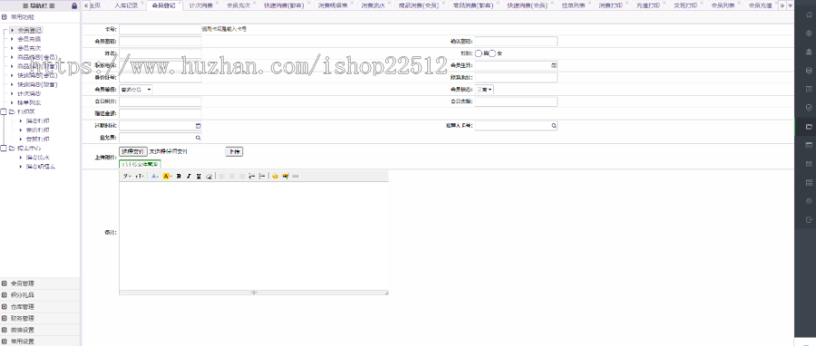
Task: Open 挂单列表 in the navigation tree
Action: (29, 102)
